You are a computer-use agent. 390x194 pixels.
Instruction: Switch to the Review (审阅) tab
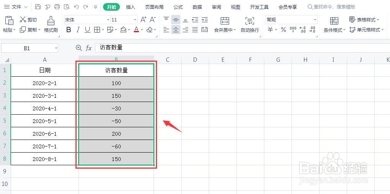pyautogui.click(x=216, y=7)
